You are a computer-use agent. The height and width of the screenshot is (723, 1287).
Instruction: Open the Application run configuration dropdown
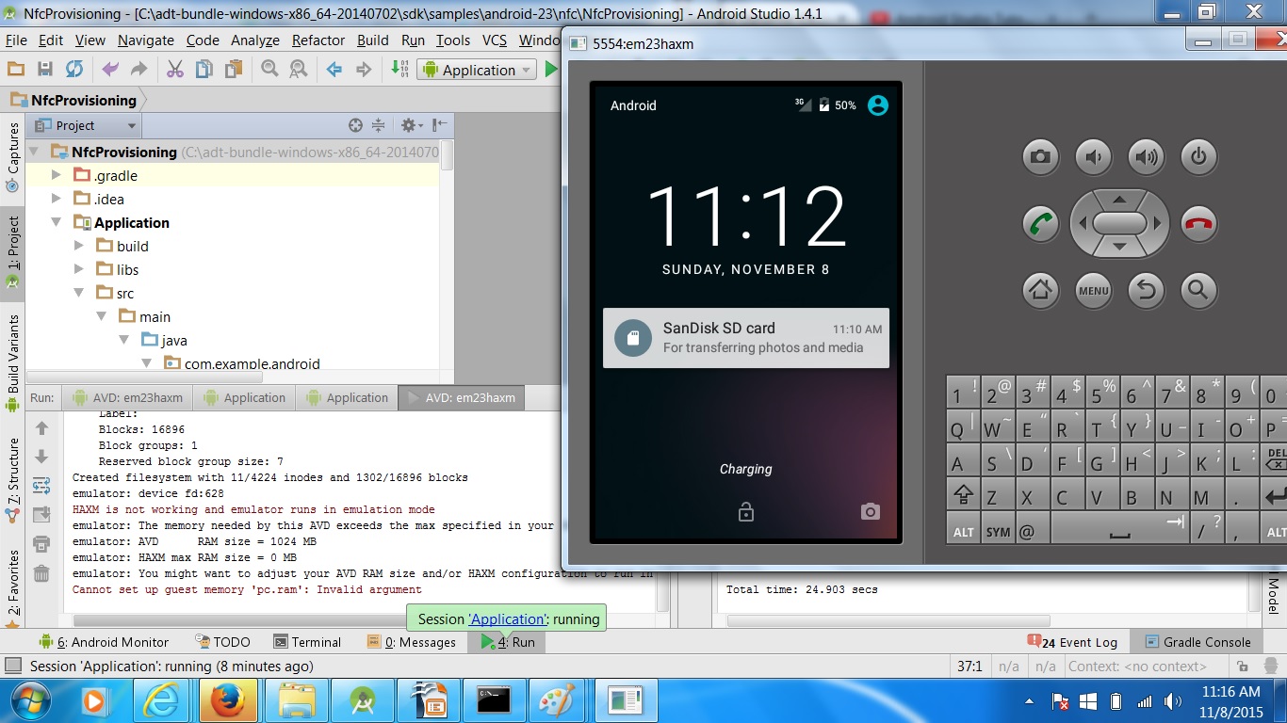(x=479, y=70)
